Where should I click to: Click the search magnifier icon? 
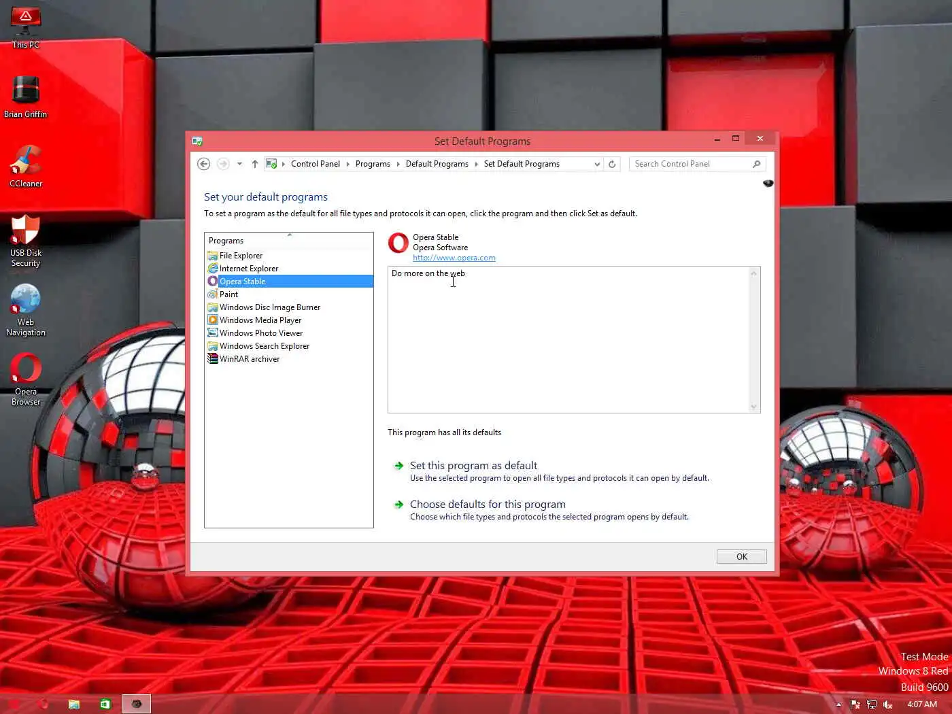click(756, 164)
